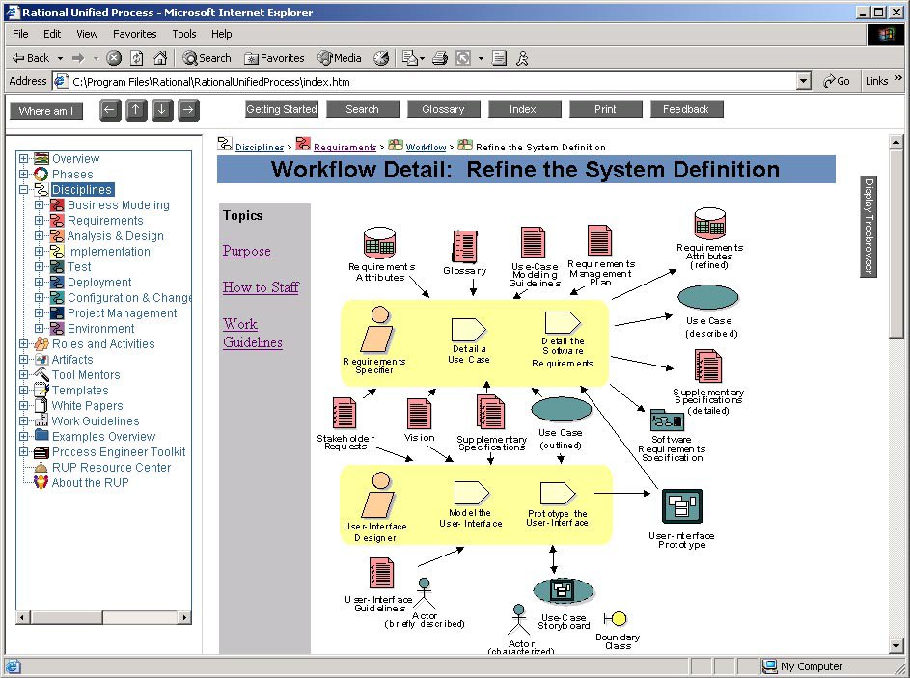
Task: Collapse the Disciplines tree node
Action: click(22, 189)
